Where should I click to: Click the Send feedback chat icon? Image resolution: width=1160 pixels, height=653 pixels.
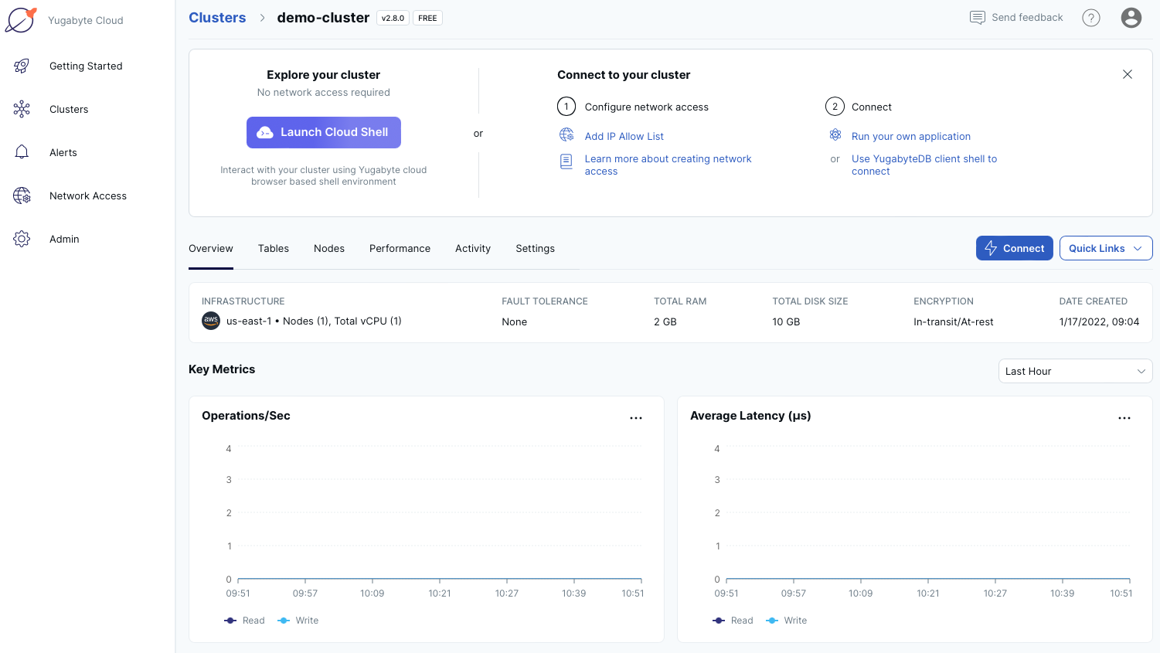978,17
